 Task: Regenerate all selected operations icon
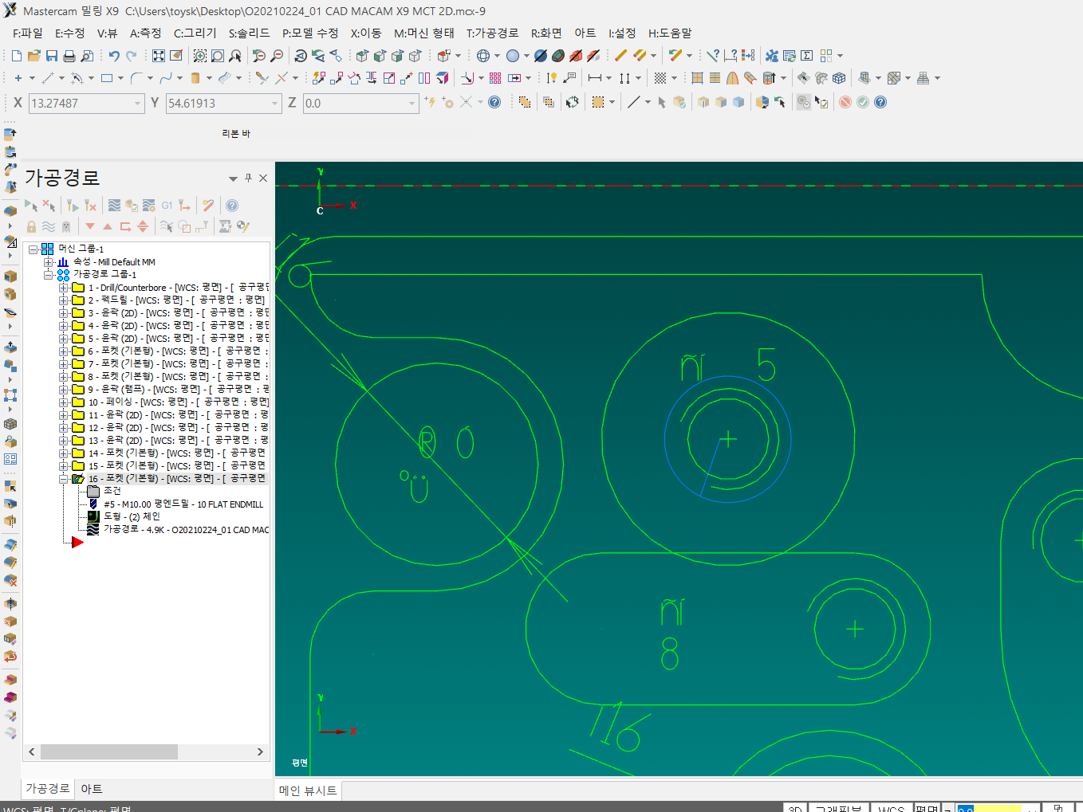point(73,206)
